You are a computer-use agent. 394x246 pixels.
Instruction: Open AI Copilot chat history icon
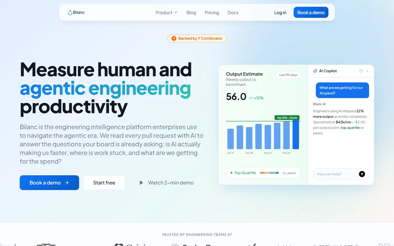[x=361, y=71]
